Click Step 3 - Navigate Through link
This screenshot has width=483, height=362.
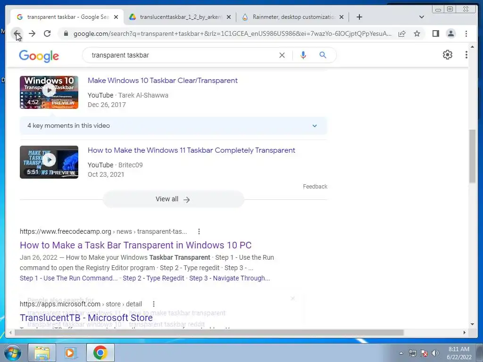[x=230, y=278]
